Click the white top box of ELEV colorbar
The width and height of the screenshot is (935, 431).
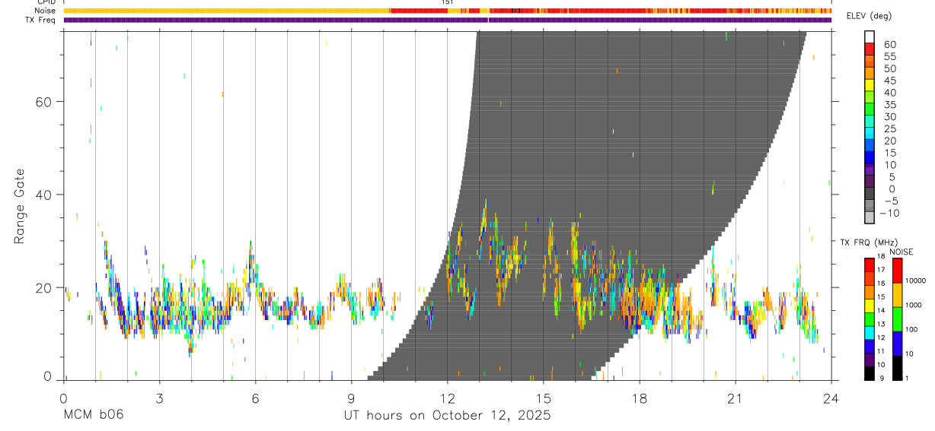pos(870,37)
